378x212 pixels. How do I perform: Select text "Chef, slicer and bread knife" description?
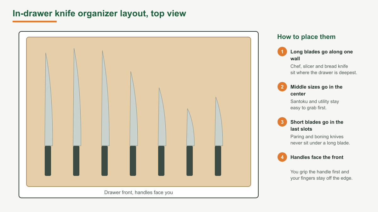(x=324, y=69)
